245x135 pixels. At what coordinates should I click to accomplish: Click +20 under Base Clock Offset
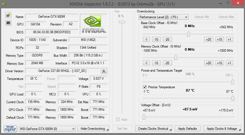[208, 39]
